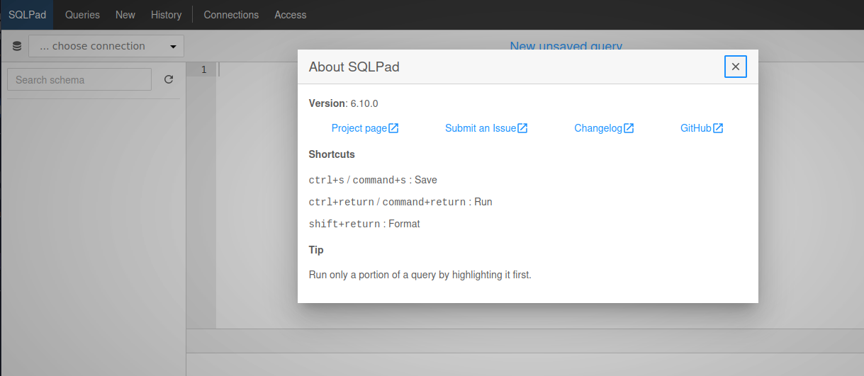
Task: Click the SQLPad logo button
Action: 27,14
